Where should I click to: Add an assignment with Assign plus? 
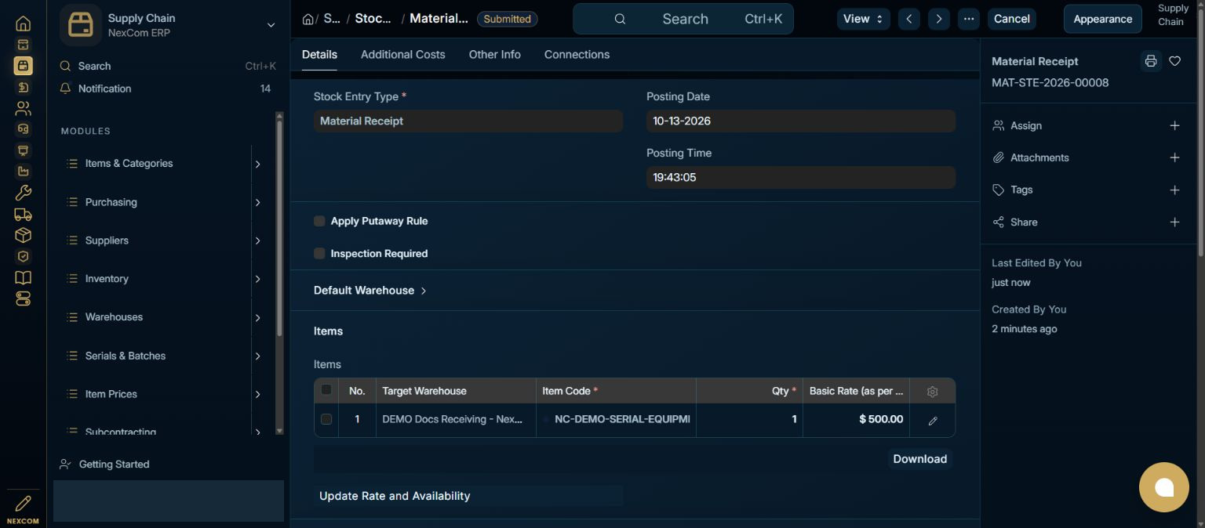coord(1174,125)
